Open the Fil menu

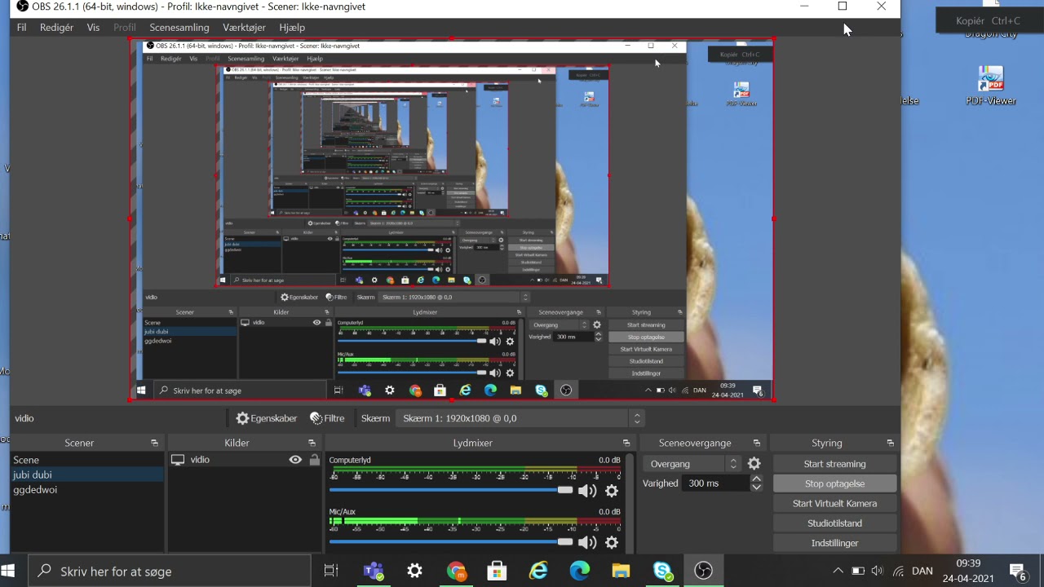point(21,28)
